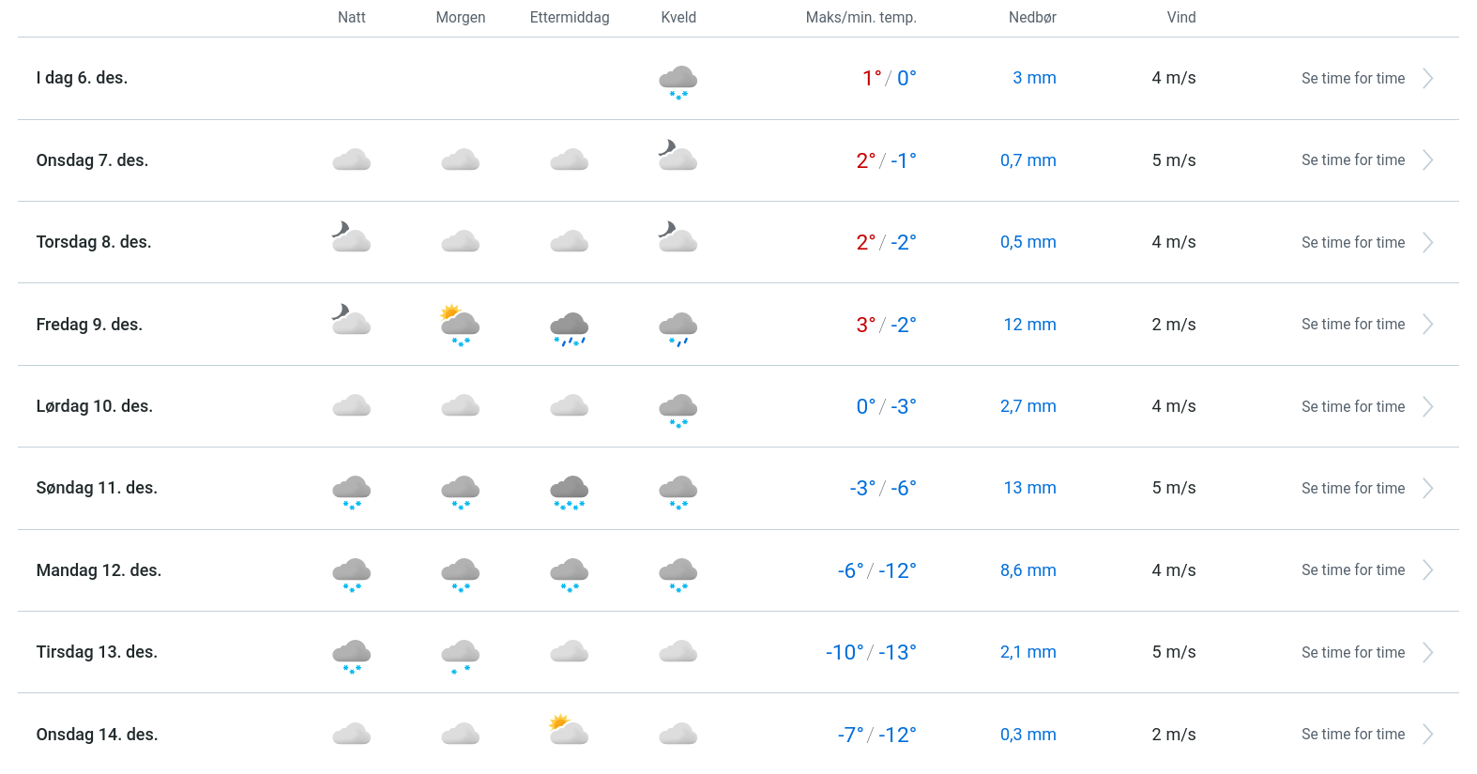Screen dimensions: 1477x774
Task: Click the 13 mm precipitation value on Sunday
Action: [x=1029, y=488]
